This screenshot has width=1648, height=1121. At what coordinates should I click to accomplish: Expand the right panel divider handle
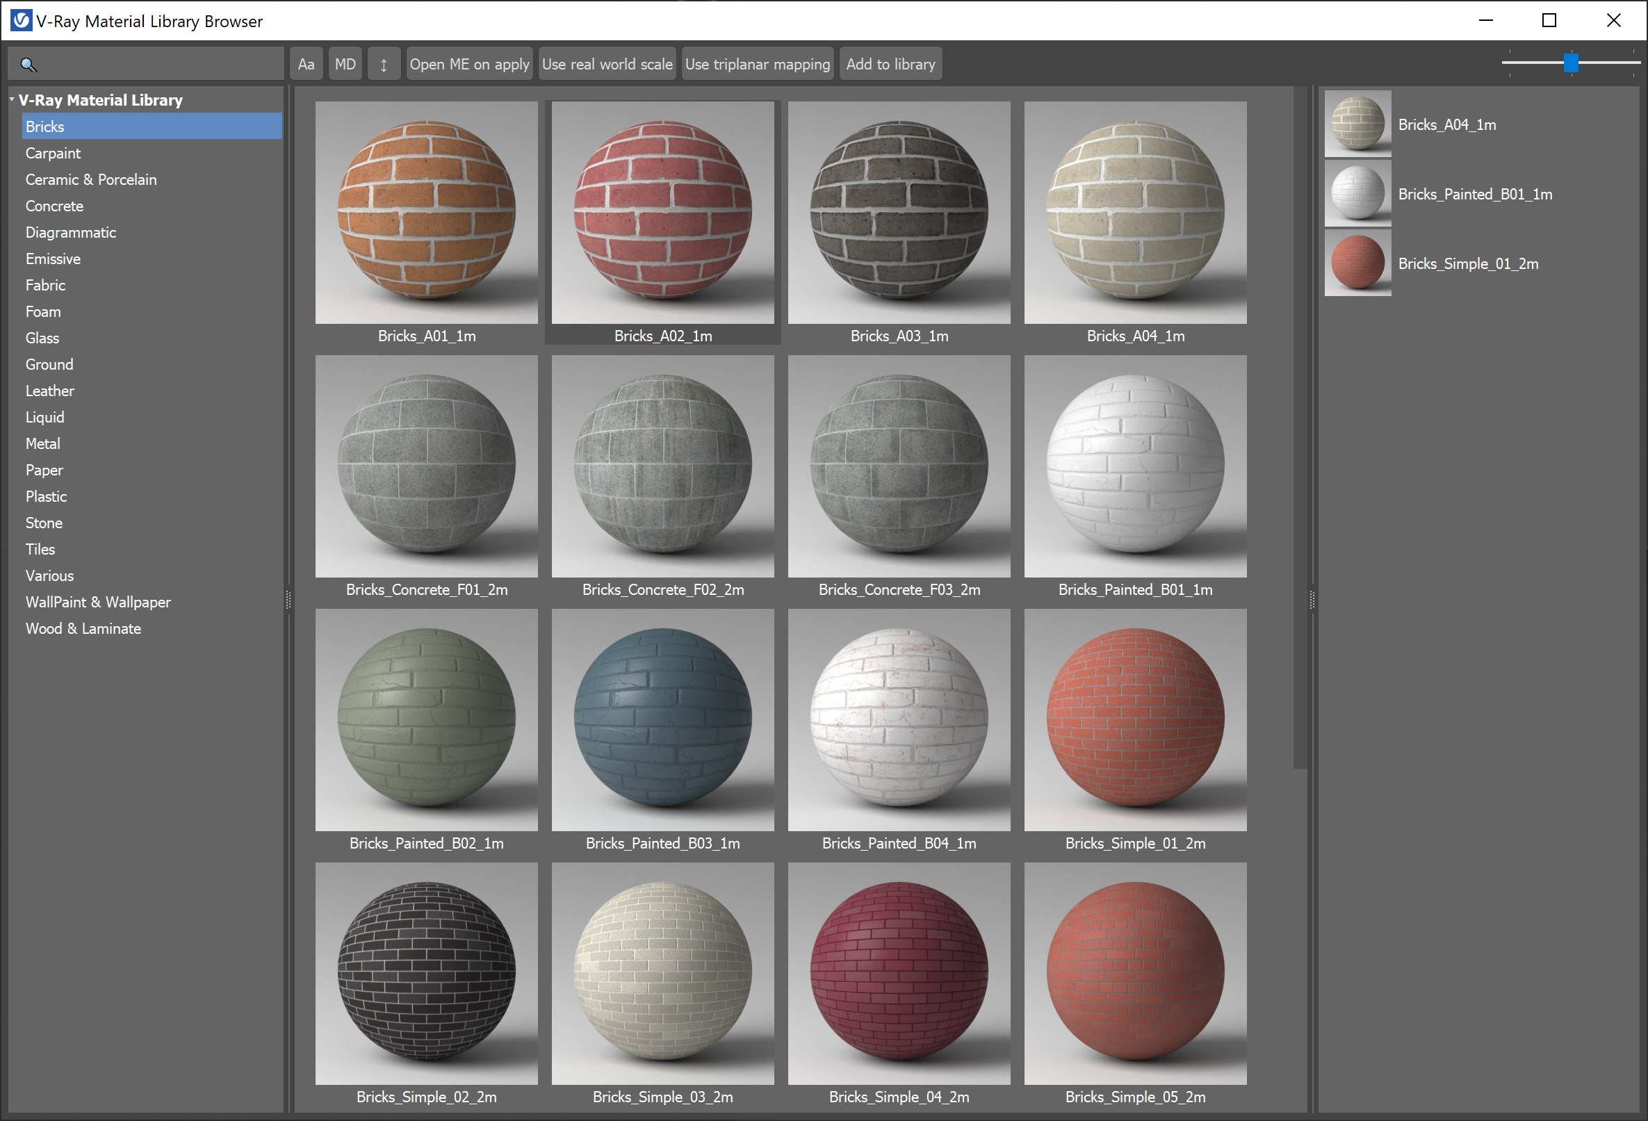pyautogui.click(x=1311, y=601)
